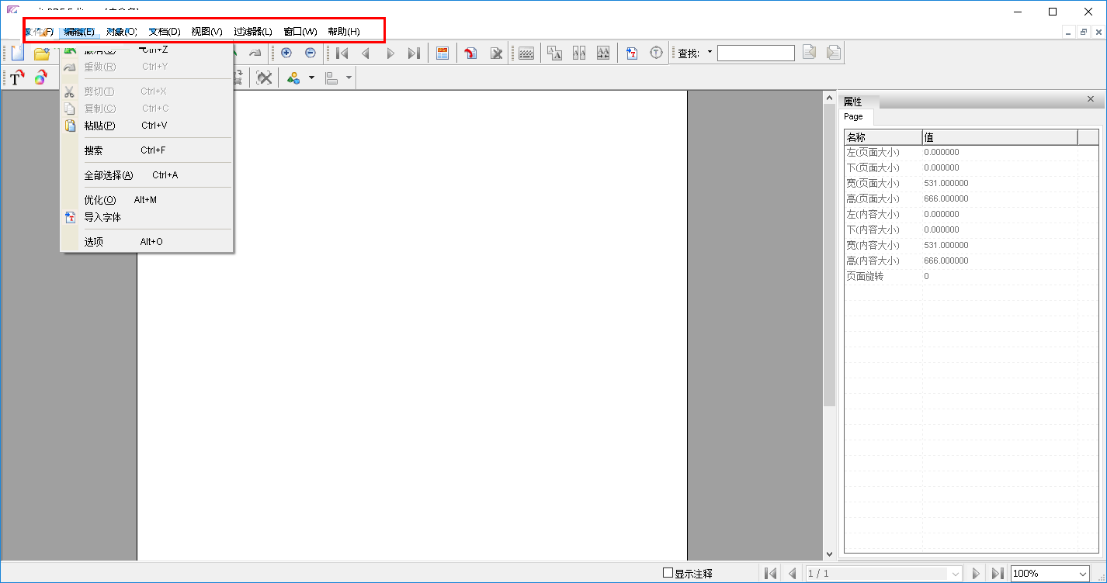The height and width of the screenshot is (583, 1107).
Task: Open the 查找 search dropdown arrow
Action: click(x=709, y=53)
